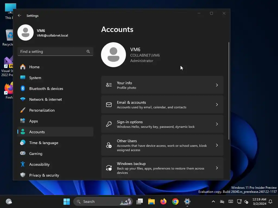This screenshot has height=208, width=278.
Task: Click the VM6 profile avatar in sidebar
Action: point(26,32)
